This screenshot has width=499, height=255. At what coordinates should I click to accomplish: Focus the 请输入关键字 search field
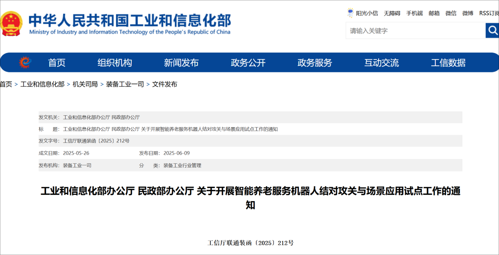(416, 30)
